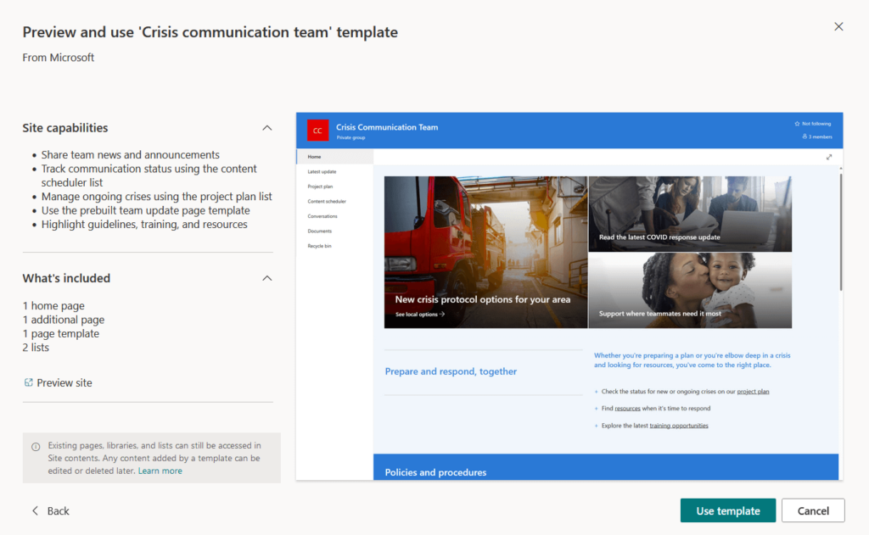The image size is (869, 535).
Task: Click the 3 members label
Action: [x=821, y=137]
